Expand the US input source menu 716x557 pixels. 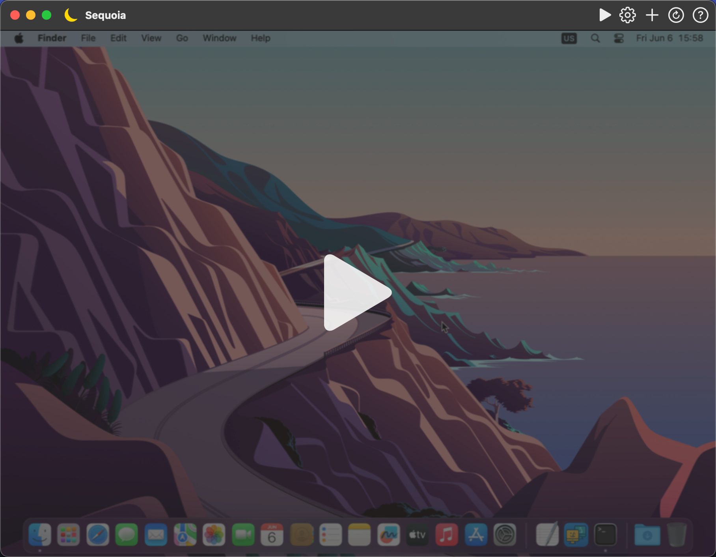point(569,38)
